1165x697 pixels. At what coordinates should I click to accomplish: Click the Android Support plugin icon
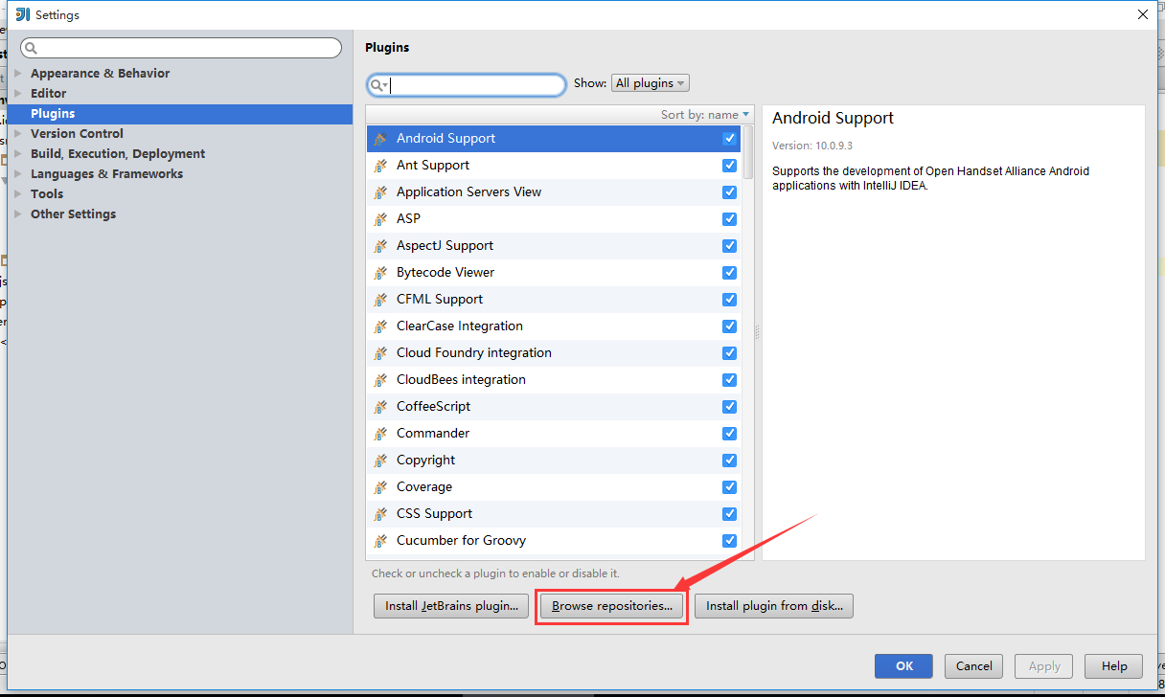[x=380, y=139]
